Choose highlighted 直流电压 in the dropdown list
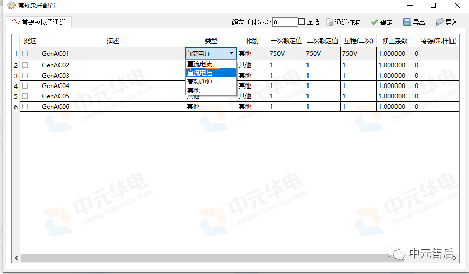Viewport: 469px width, 274px height. coord(211,73)
